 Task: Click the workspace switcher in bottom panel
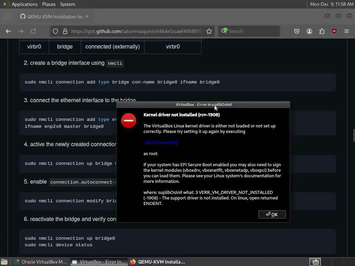coord(315,262)
